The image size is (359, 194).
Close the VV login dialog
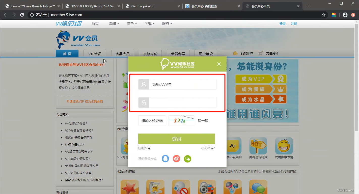[219, 64]
